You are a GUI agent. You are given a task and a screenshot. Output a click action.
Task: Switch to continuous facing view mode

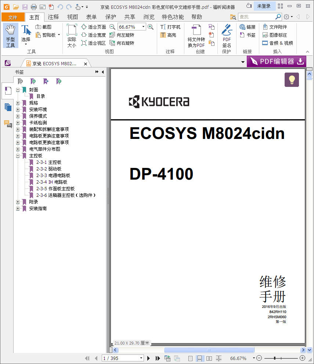(219, 358)
